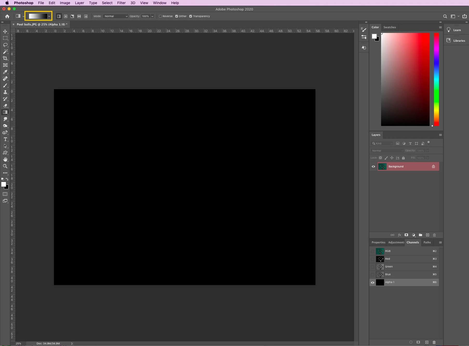
Task: Select the Zoom tool
Action: tap(5, 166)
